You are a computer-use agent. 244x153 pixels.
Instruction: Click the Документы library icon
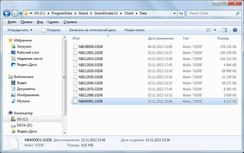coord(13,89)
